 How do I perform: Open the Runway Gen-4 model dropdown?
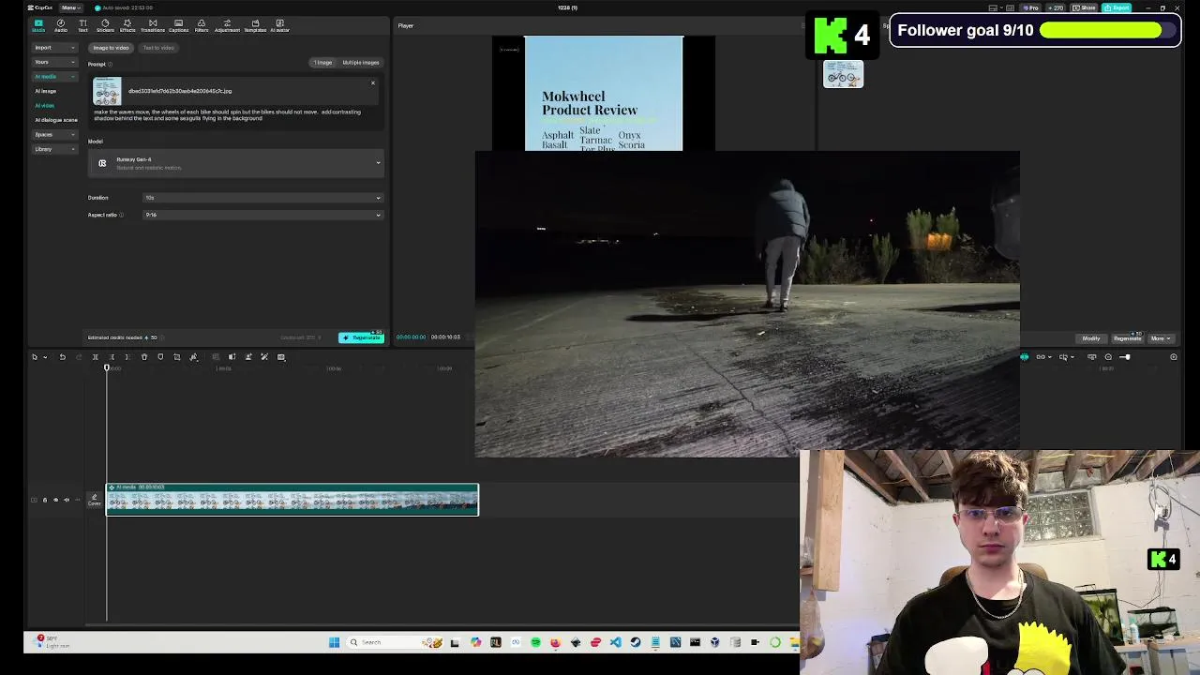coord(236,163)
